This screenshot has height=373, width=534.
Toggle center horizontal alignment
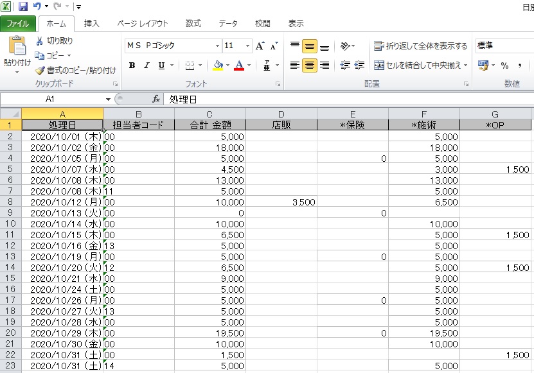310,65
